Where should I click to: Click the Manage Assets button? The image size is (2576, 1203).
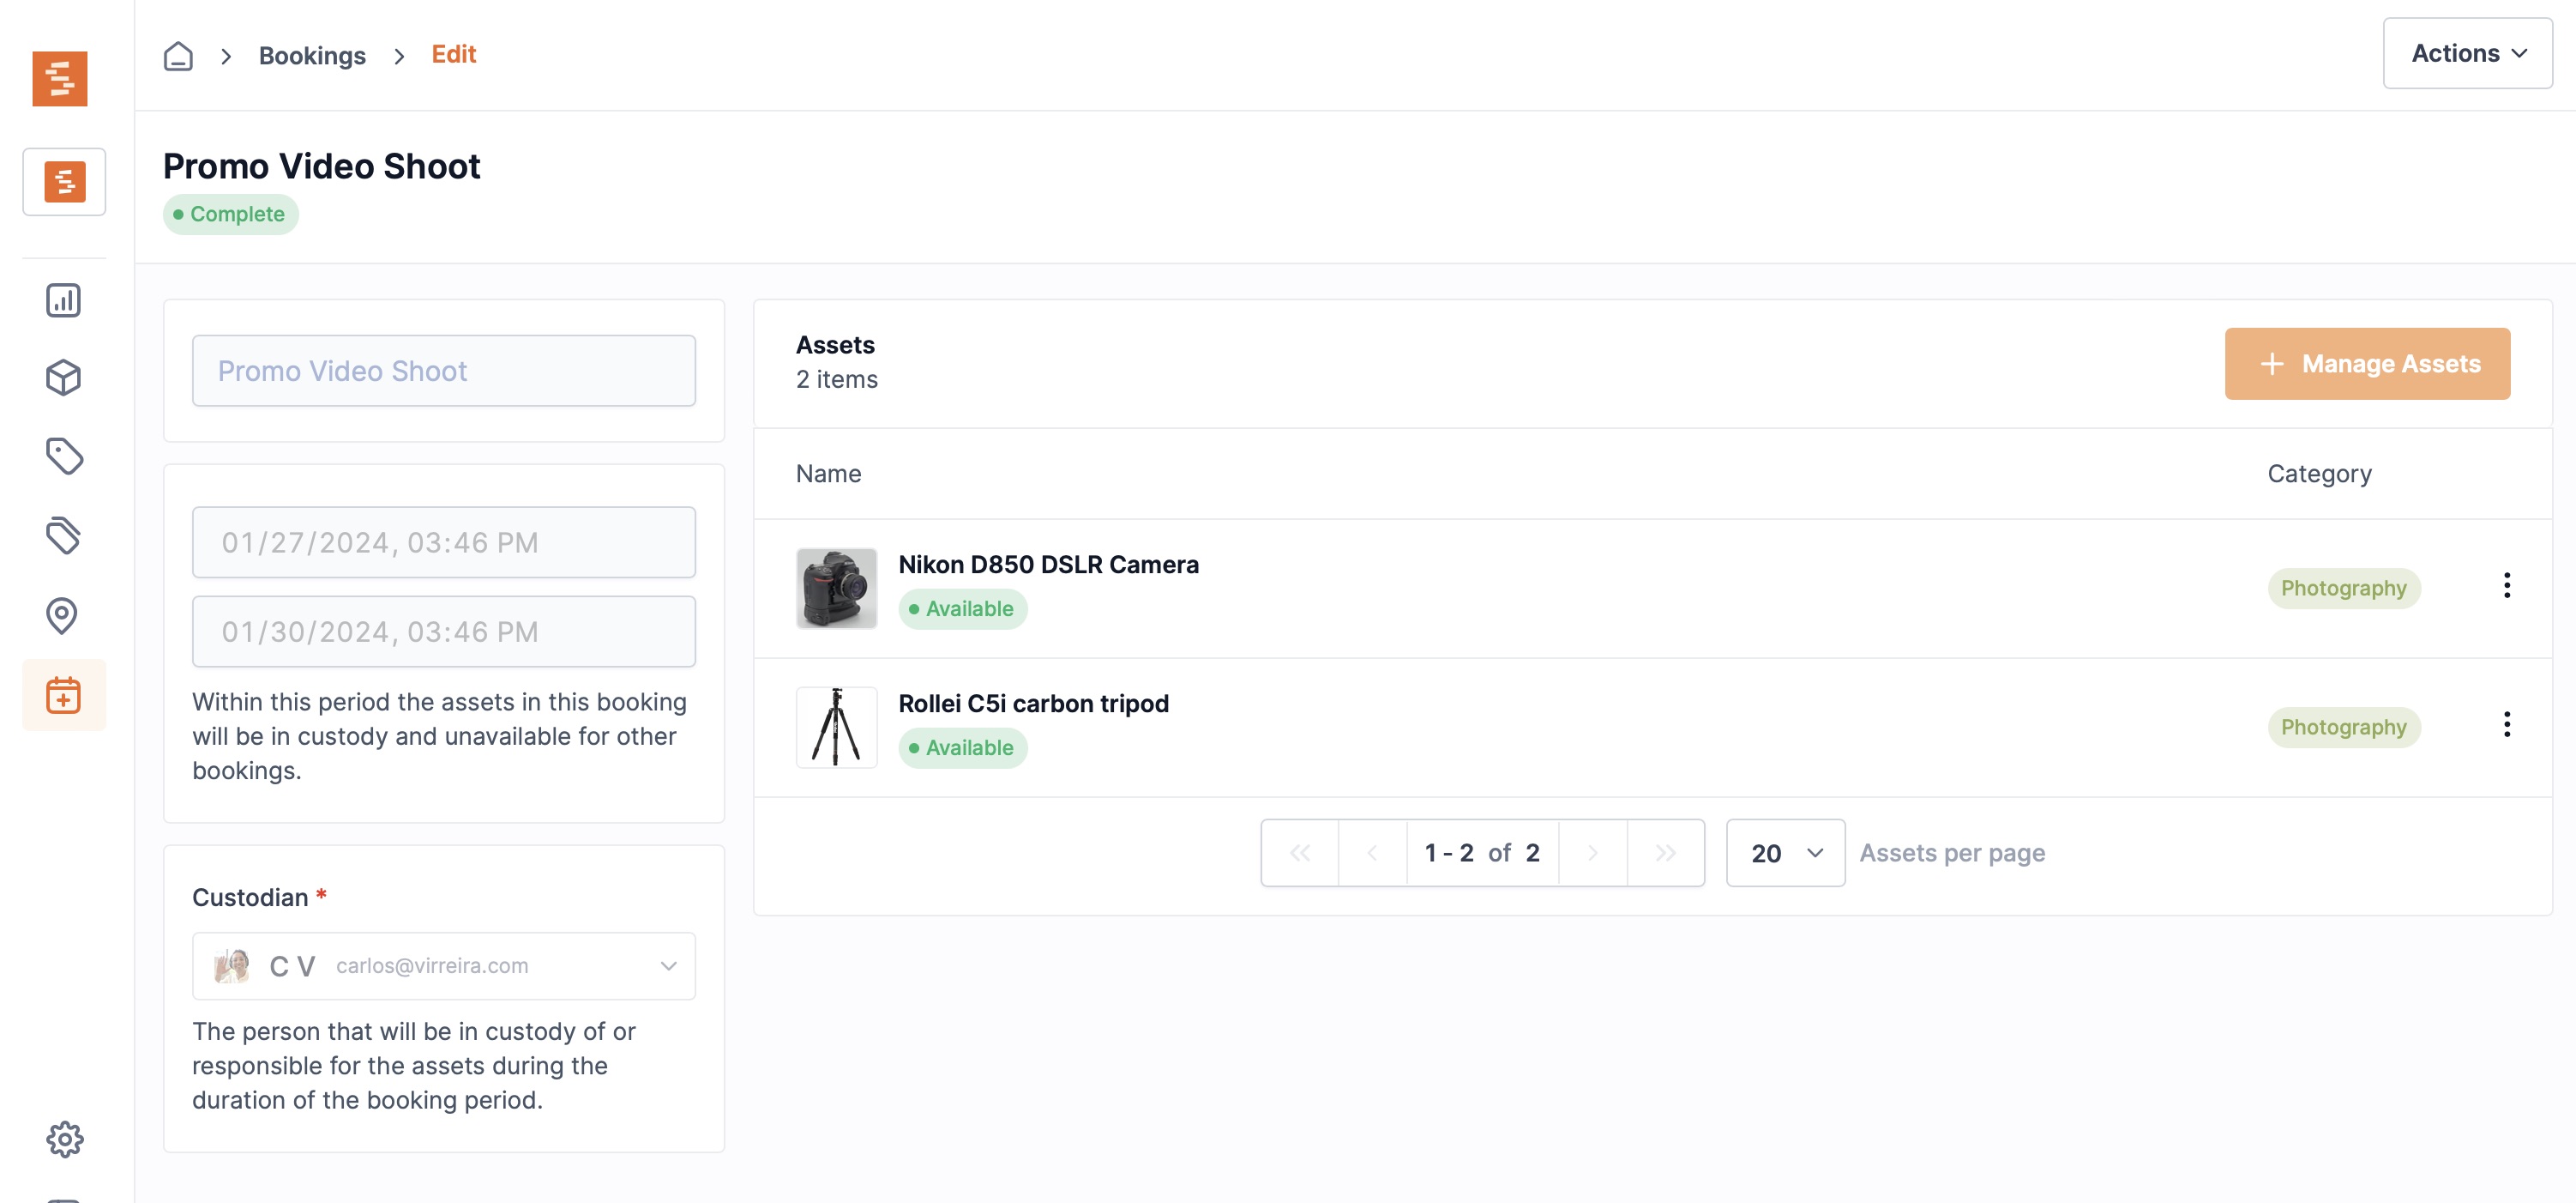pyautogui.click(x=2367, y=365)
